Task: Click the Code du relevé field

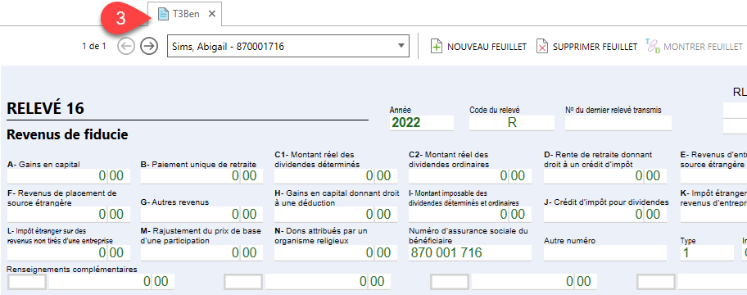Action: coord(512,122)
